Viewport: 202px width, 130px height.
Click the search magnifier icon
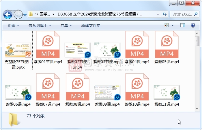pos(196,14)
